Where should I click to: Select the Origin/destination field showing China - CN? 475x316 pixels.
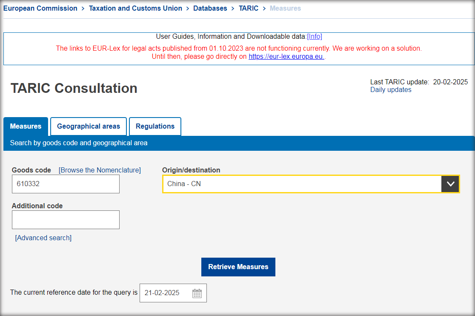click(x=311, y=184)
